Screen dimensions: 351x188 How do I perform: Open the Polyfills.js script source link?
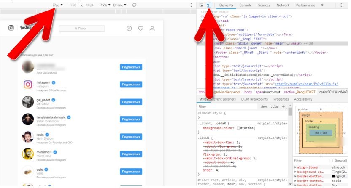click(306, 84)
